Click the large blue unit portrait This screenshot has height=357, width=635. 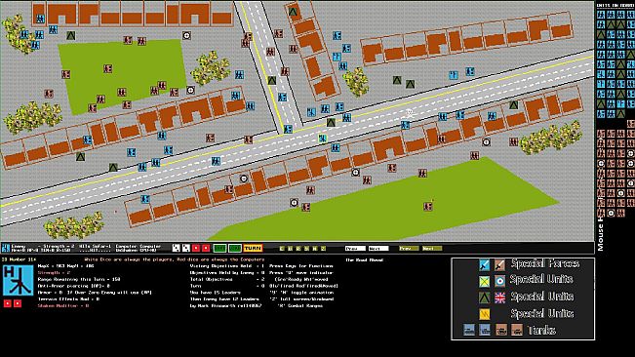click(18, 280)
